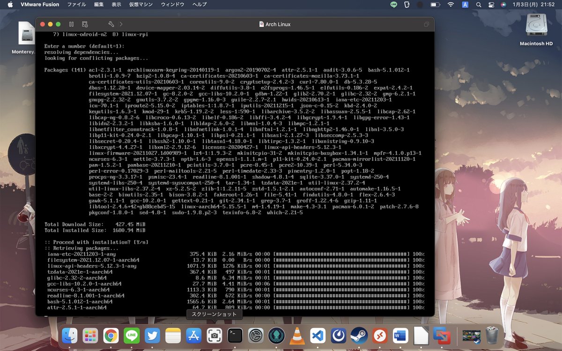Open the 表示 menu

[x=116, y=5]
